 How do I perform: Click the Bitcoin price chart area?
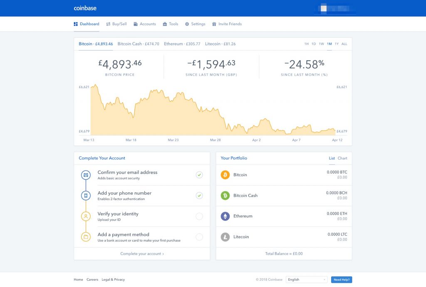(x=213, y=110)
